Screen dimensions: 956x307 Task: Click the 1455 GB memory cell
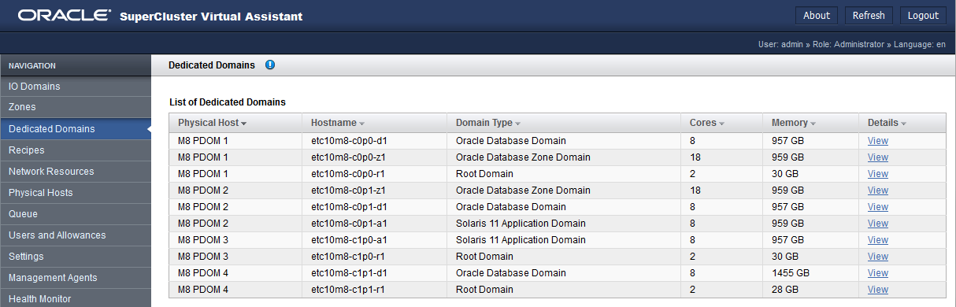pos(810,273)
